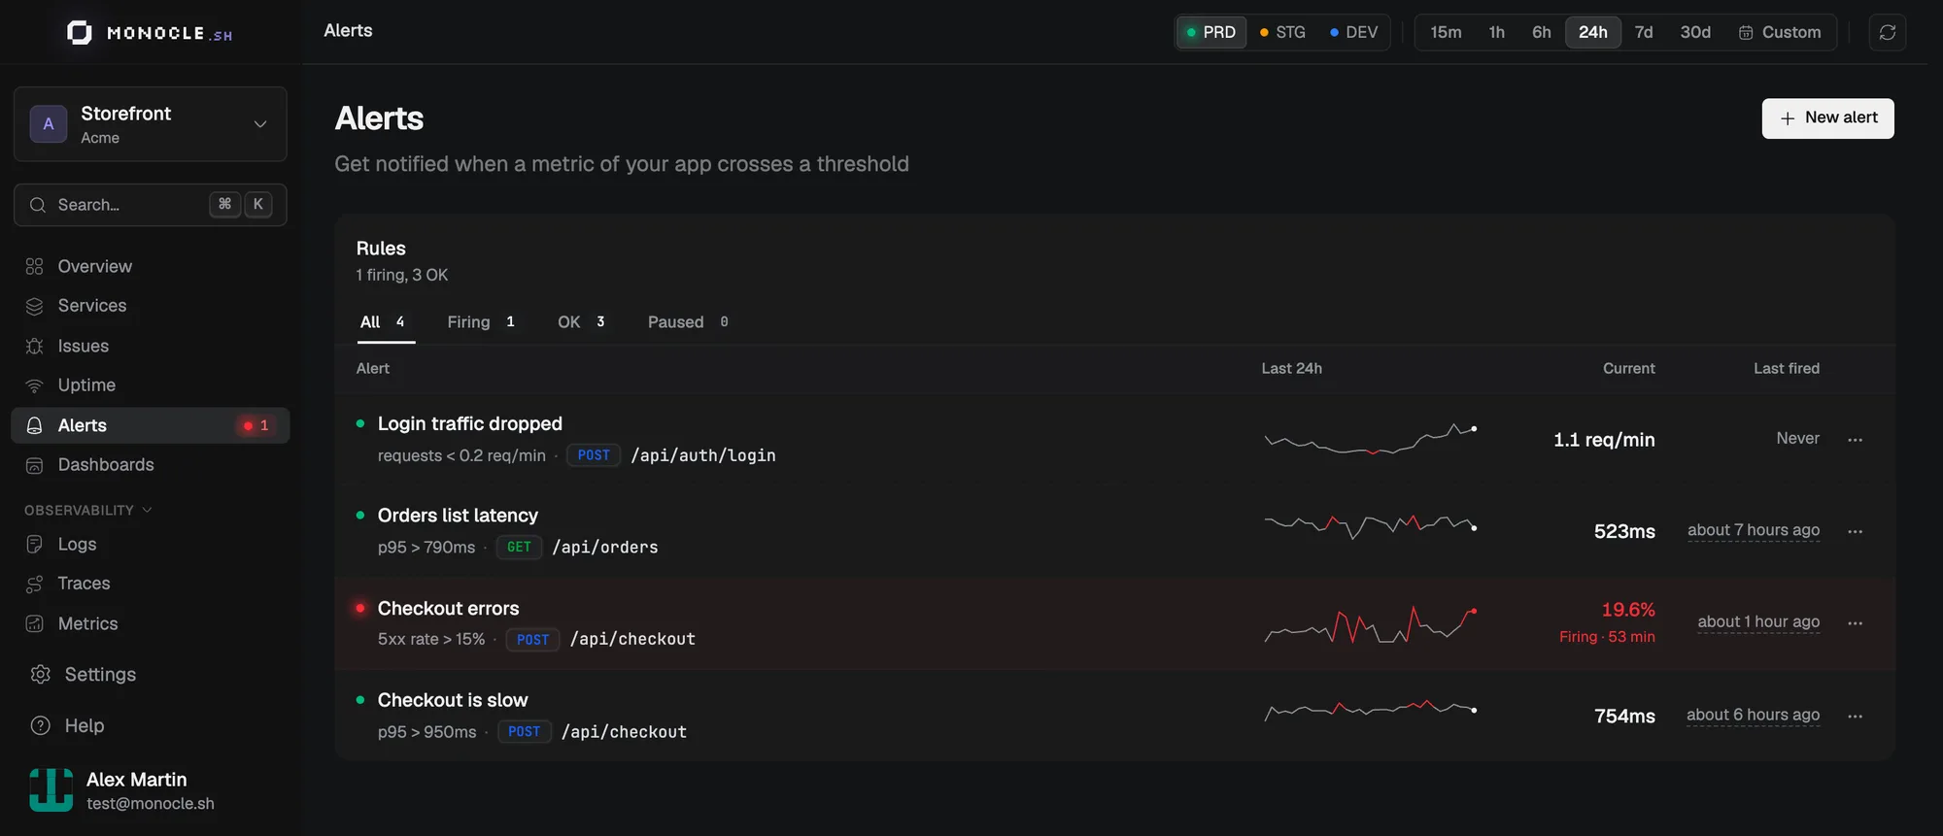The image size is (1943, 836).
Task: Click Login traffic dropped sparkline chart
Action: [x=1370, y=439]
